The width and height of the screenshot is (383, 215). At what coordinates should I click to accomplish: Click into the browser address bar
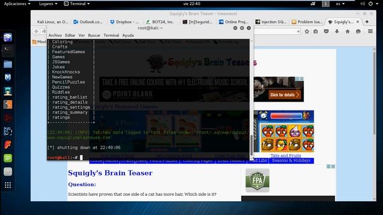275,32
